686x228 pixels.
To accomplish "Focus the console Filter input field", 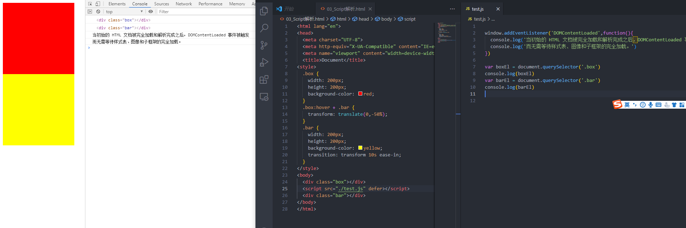I will pyautogui.click(x=207, y=12).
